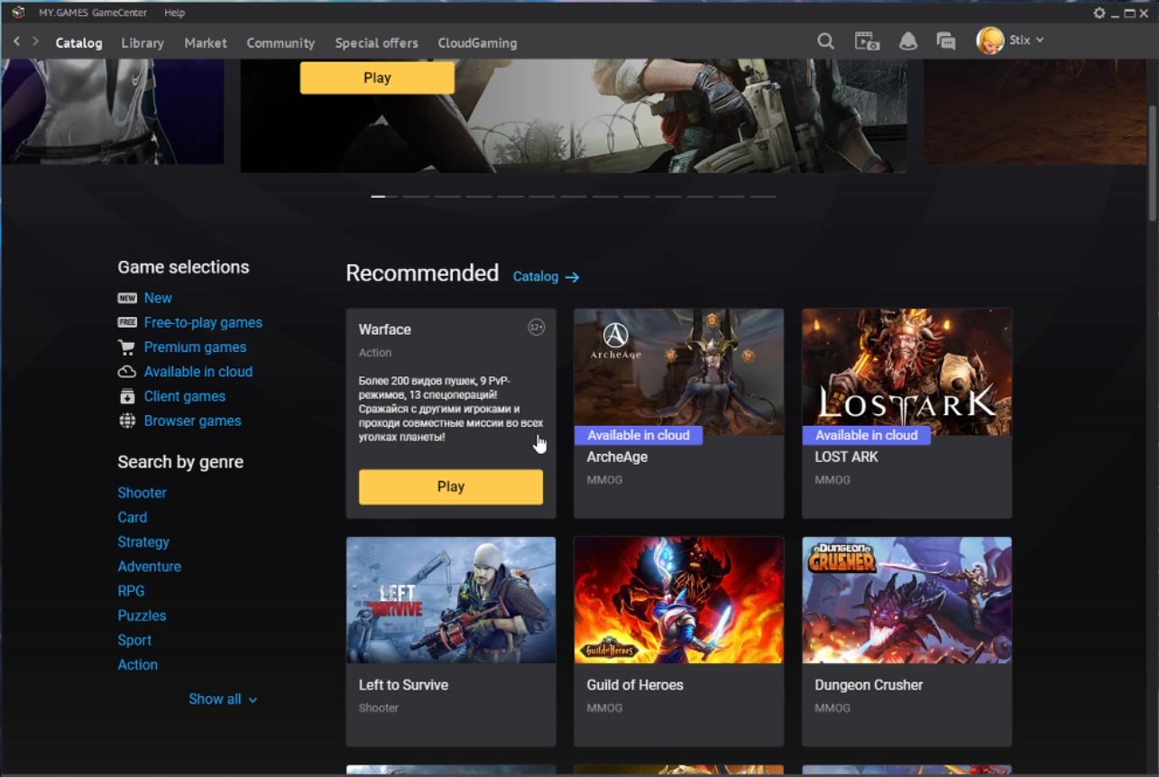
Task: Click the MY.GAMES GameCenter logo icon
Action: pyautogui.click(x=18, y=13)
